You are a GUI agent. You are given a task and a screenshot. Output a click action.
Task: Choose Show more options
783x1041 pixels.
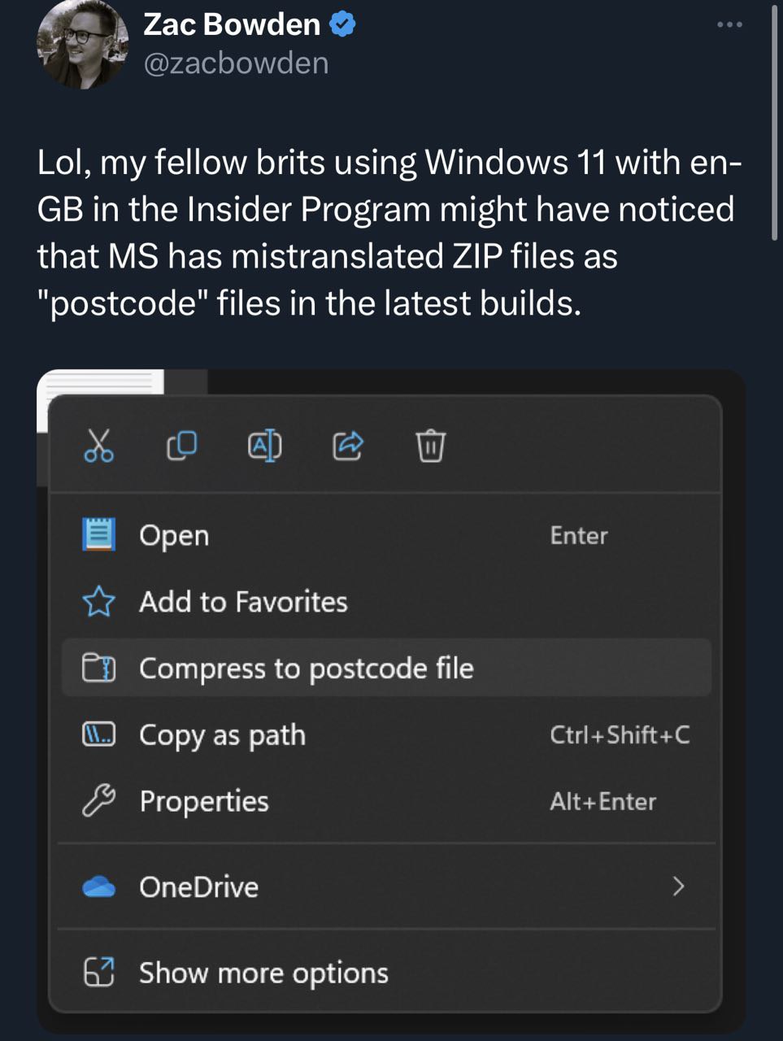click(x=387, y=973)
